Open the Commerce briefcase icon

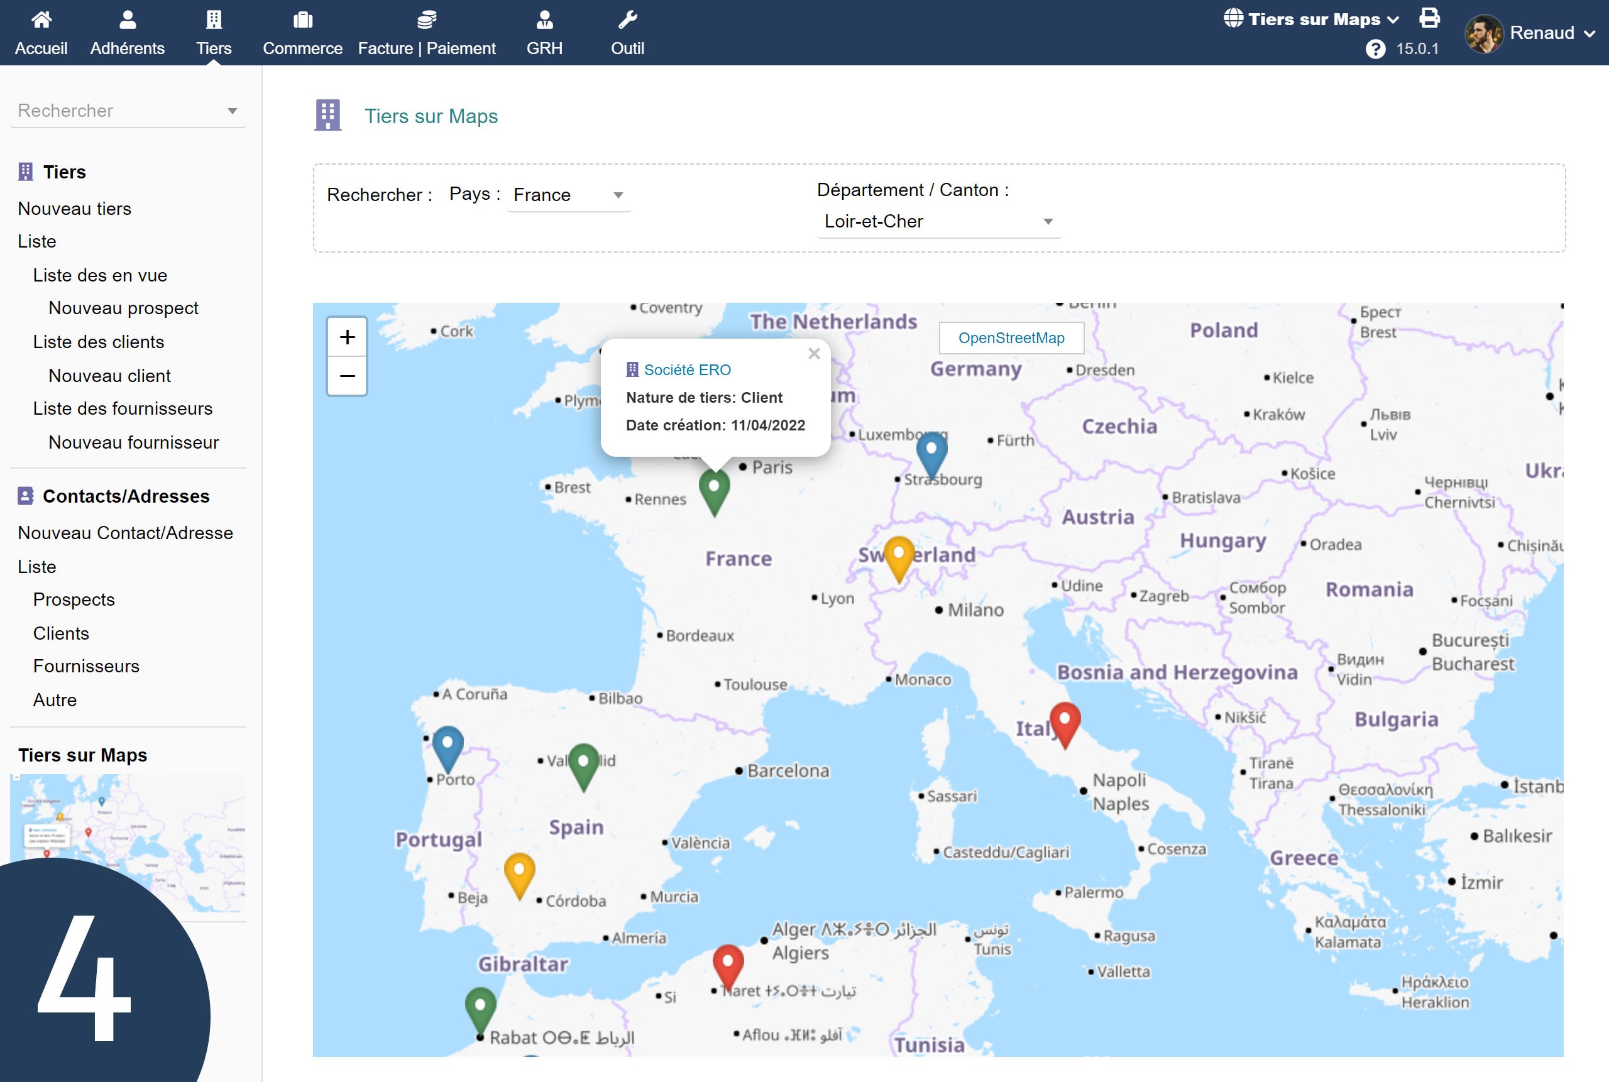pos(302,19)
